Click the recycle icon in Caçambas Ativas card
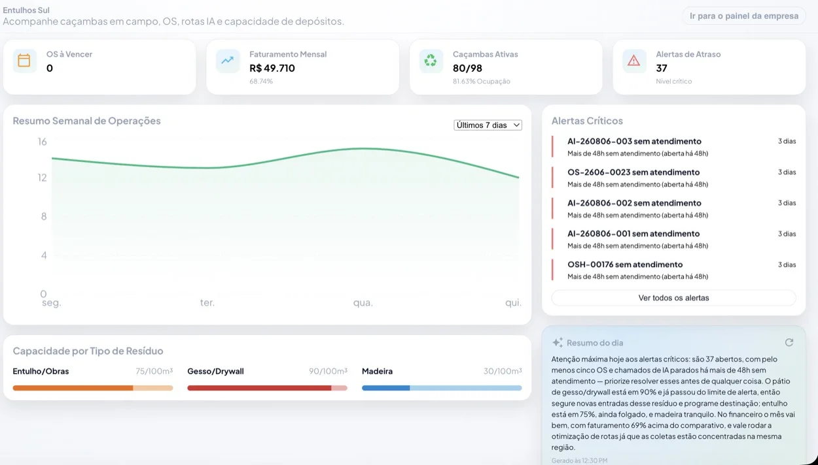 pos(431,61)
